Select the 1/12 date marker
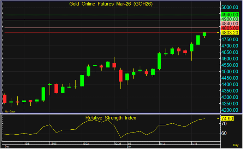Viewport: 243px width, 149px height. point(162,143)
